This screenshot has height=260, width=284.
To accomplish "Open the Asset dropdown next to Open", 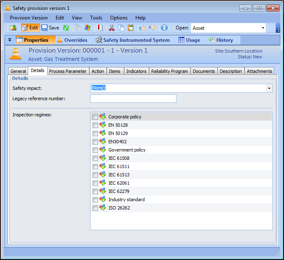I will (x=263, y=28).
